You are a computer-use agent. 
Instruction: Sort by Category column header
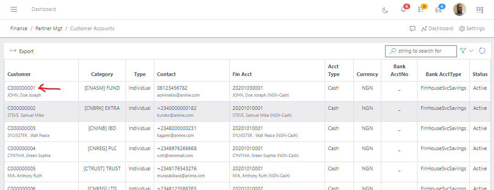(102, 74)
